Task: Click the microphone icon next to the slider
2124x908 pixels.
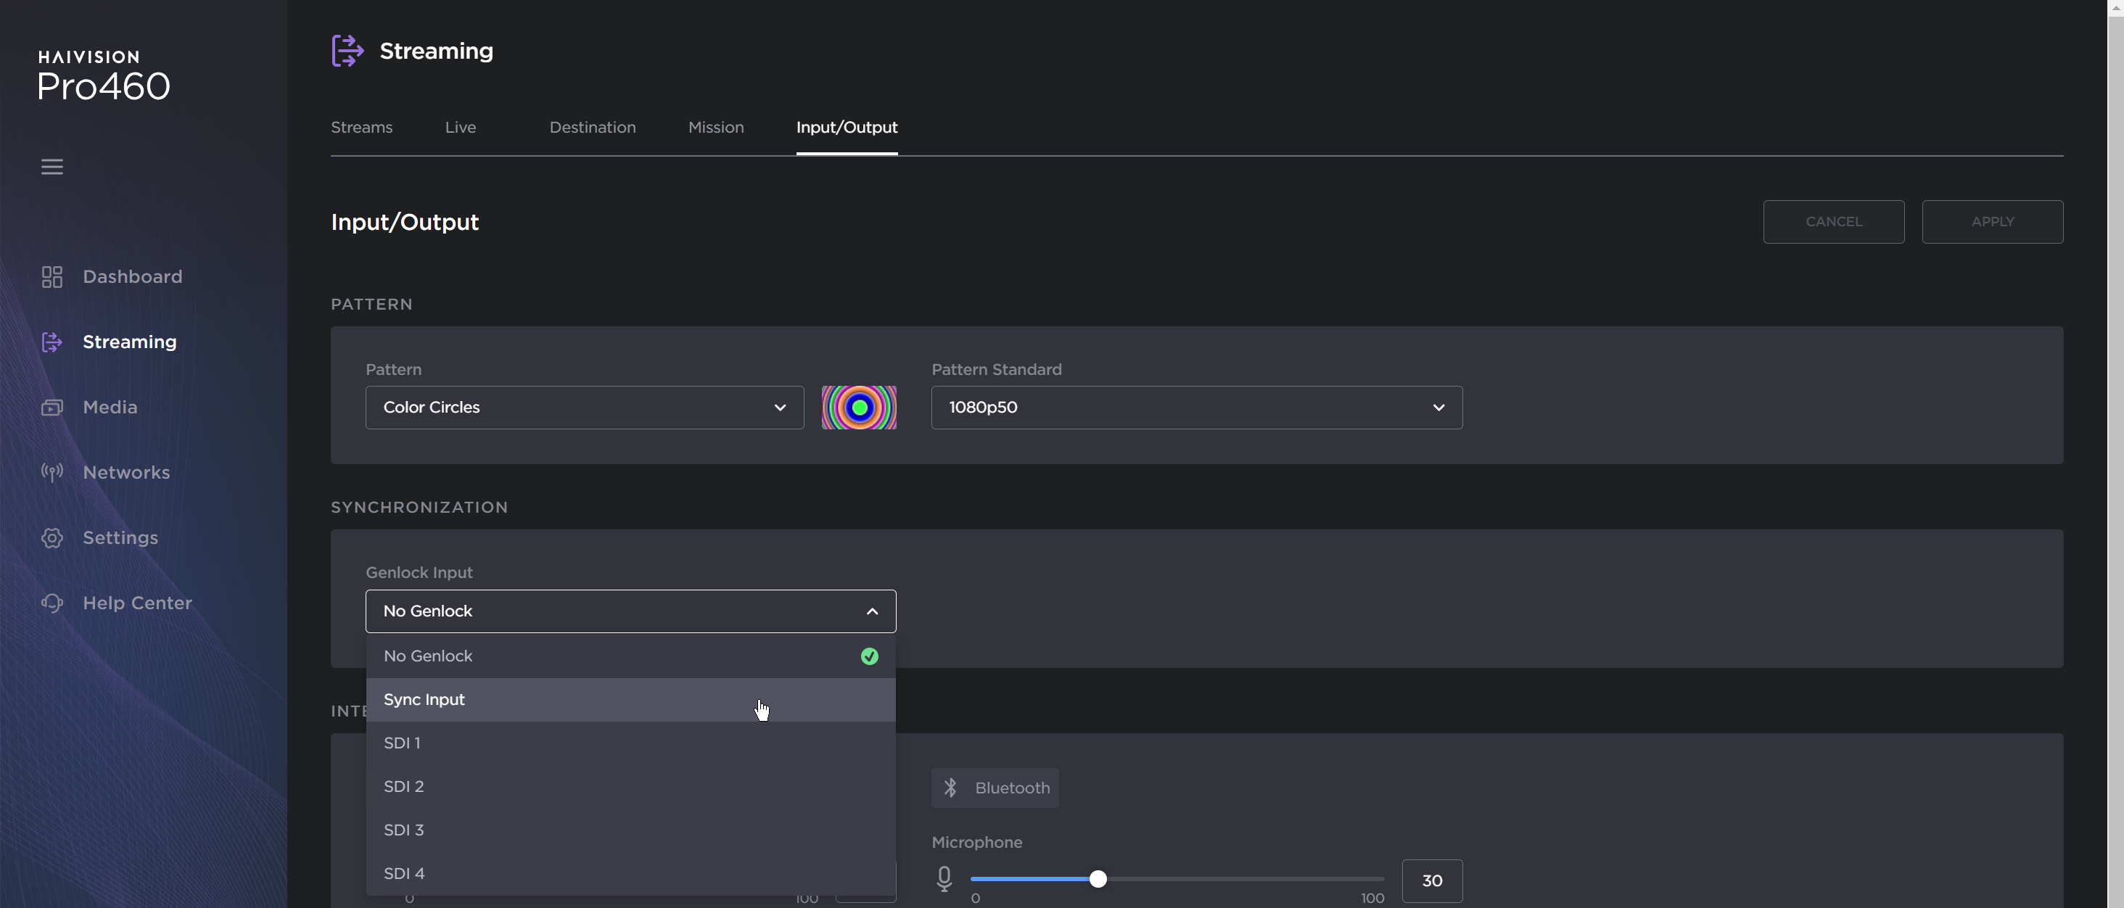Action: (x=943, y=879)
